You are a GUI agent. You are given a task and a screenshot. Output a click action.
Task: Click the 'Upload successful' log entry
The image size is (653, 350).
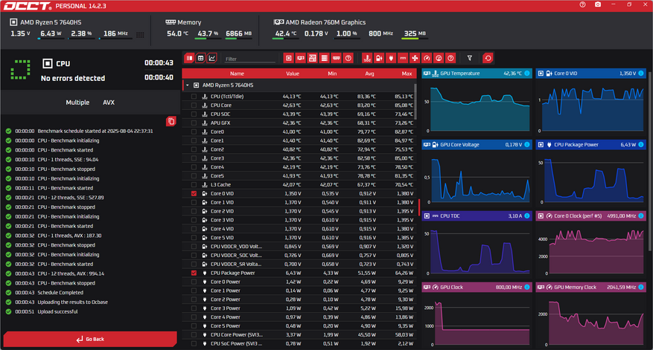click(57, 312)
